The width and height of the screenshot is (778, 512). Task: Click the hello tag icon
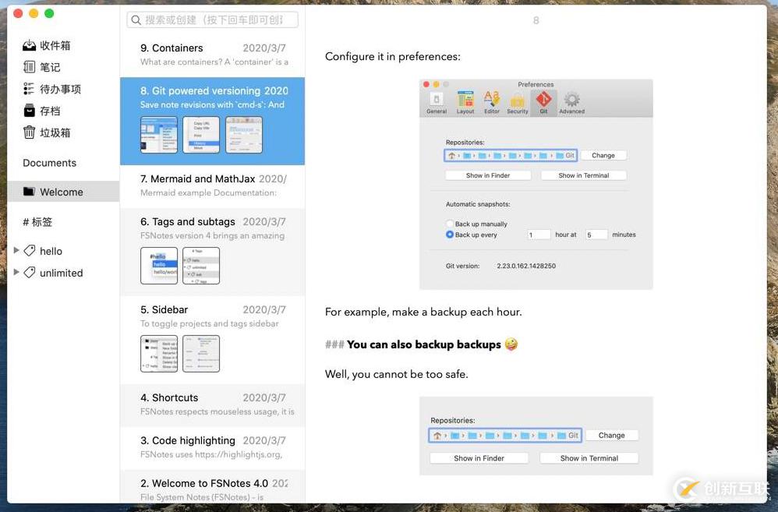(x=30, y=250)
